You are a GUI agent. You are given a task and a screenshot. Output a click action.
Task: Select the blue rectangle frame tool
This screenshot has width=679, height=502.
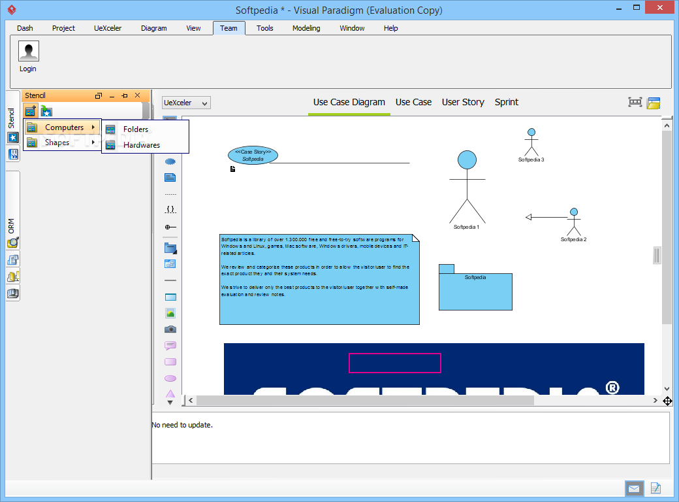(x=170, y=297)
